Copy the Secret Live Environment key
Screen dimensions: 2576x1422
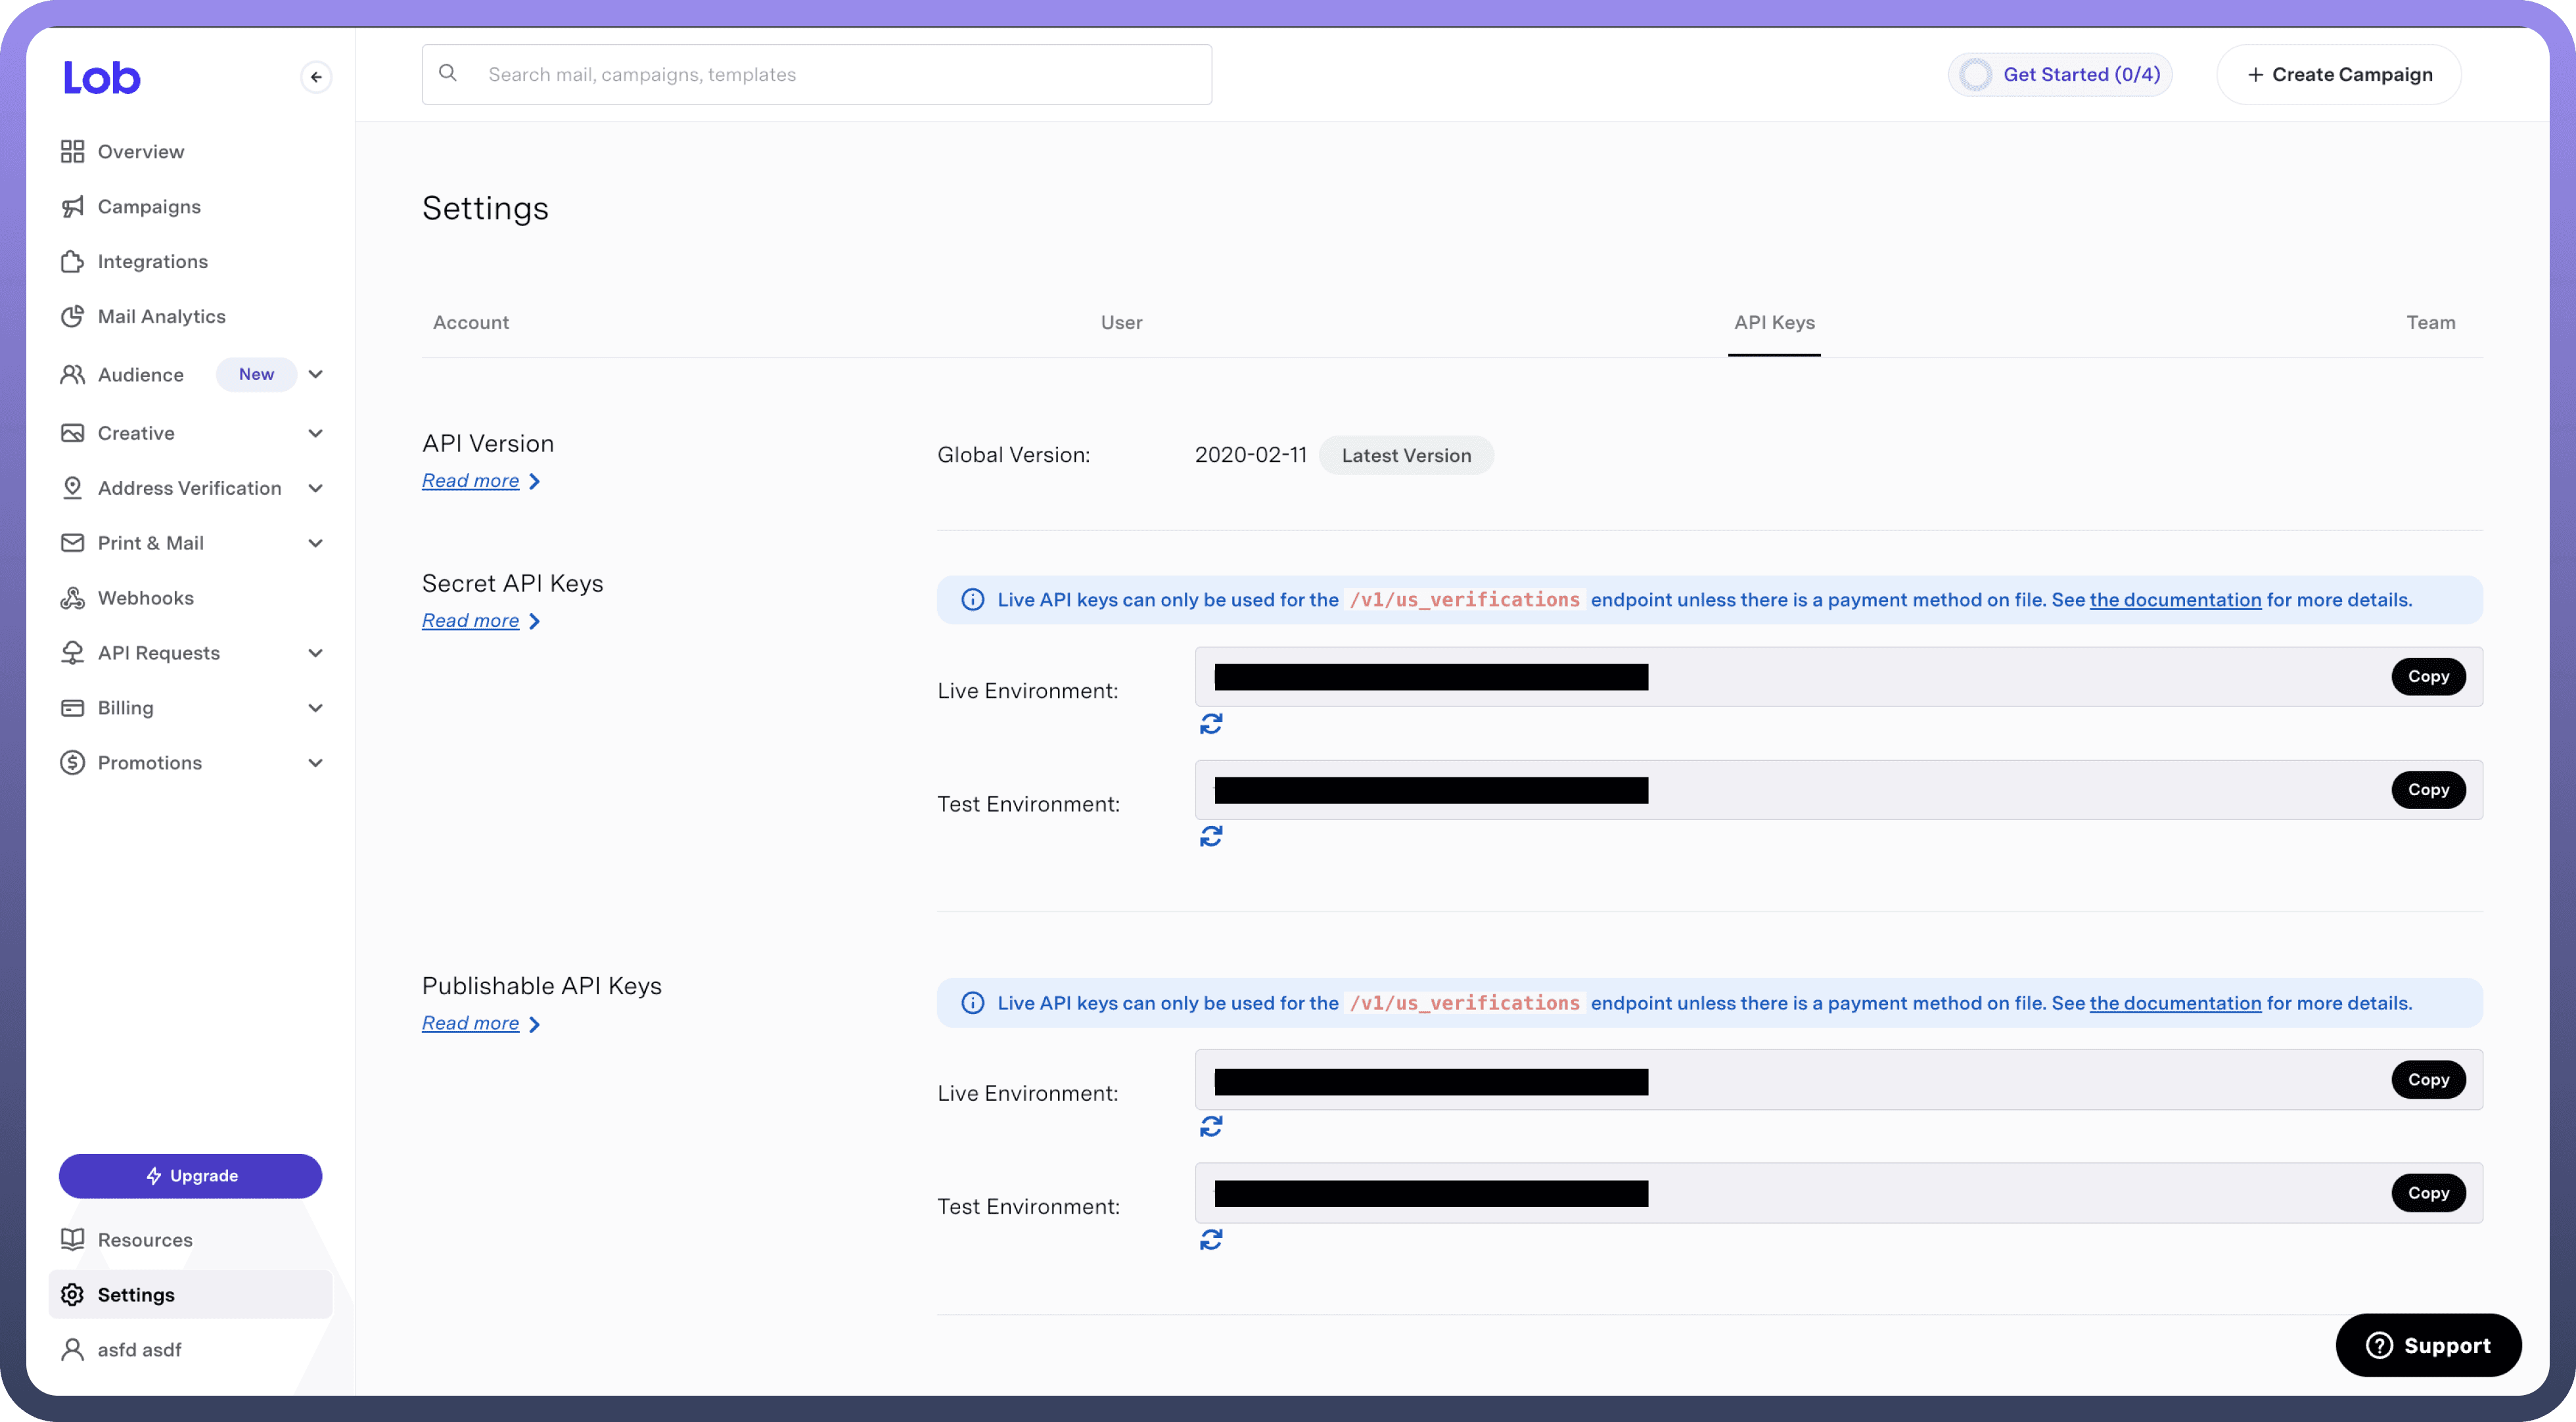[x=2428, y=677]
